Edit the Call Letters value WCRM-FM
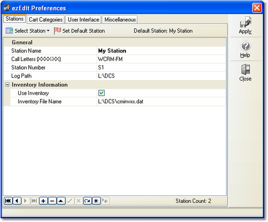 (161, 59)
